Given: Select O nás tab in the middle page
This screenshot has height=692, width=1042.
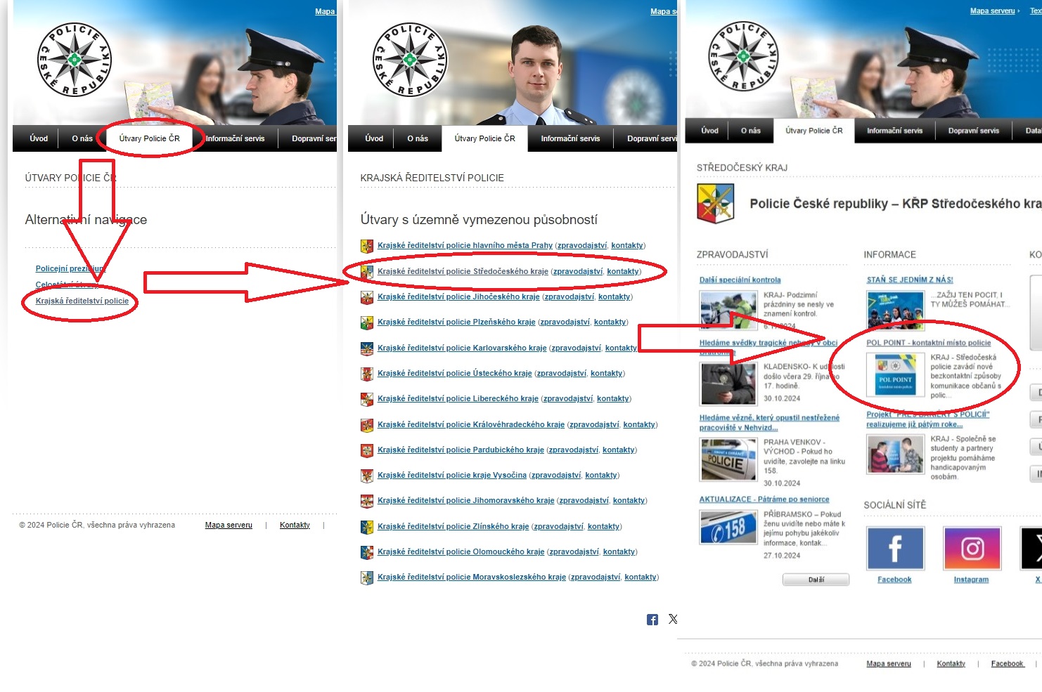Looking at the screenshot, I should (x=418, y=138).
